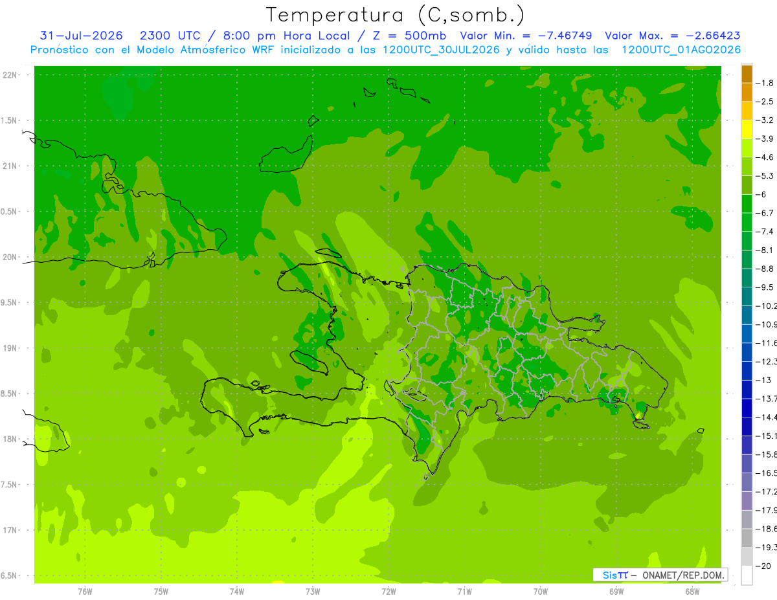
Task: Click the legend value "-1.8"
Action: (x=765, y=83)
